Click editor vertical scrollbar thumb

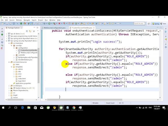pos(160,70)
